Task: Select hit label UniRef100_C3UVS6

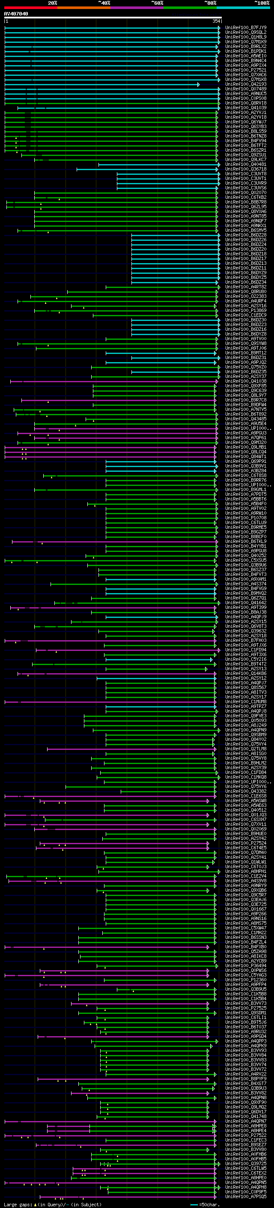Action: (245, 188)
